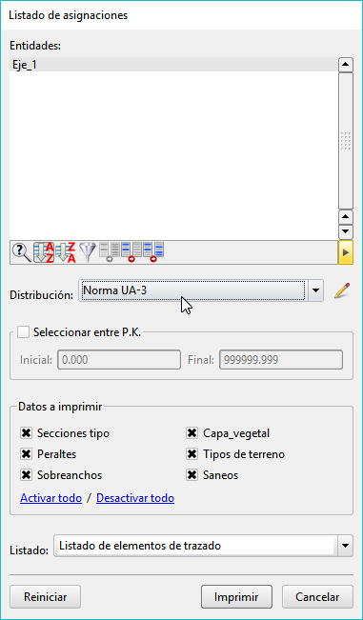Click the search magnifier icon in entities toolbar
363x620 pixels.
[22, 252]
